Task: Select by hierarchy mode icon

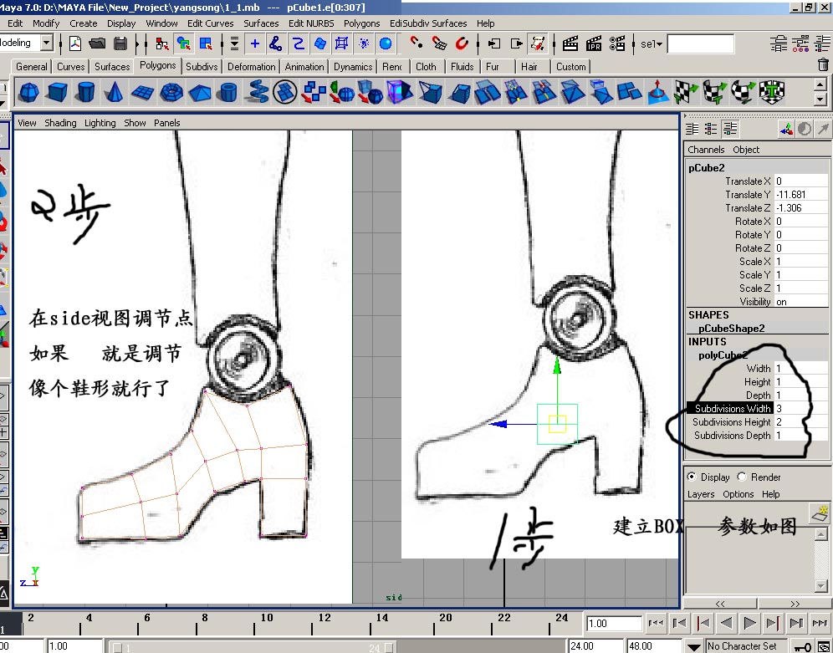Action: (162, 43)
